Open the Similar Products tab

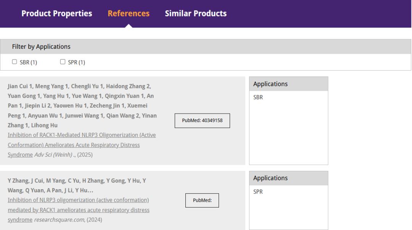[x=196, y=14]
